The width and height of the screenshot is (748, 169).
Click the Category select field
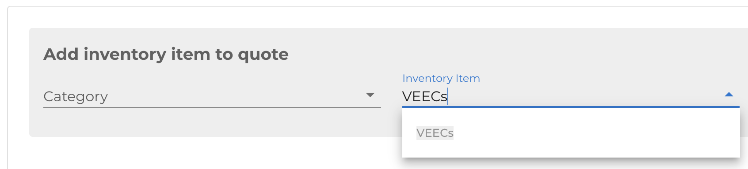[x=212, y=96]
